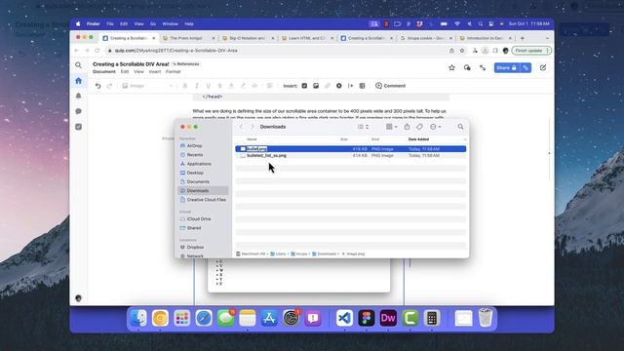624x351 pixels.
Task: Open Spotlight search in menu bar
Action: coord(481,23)
